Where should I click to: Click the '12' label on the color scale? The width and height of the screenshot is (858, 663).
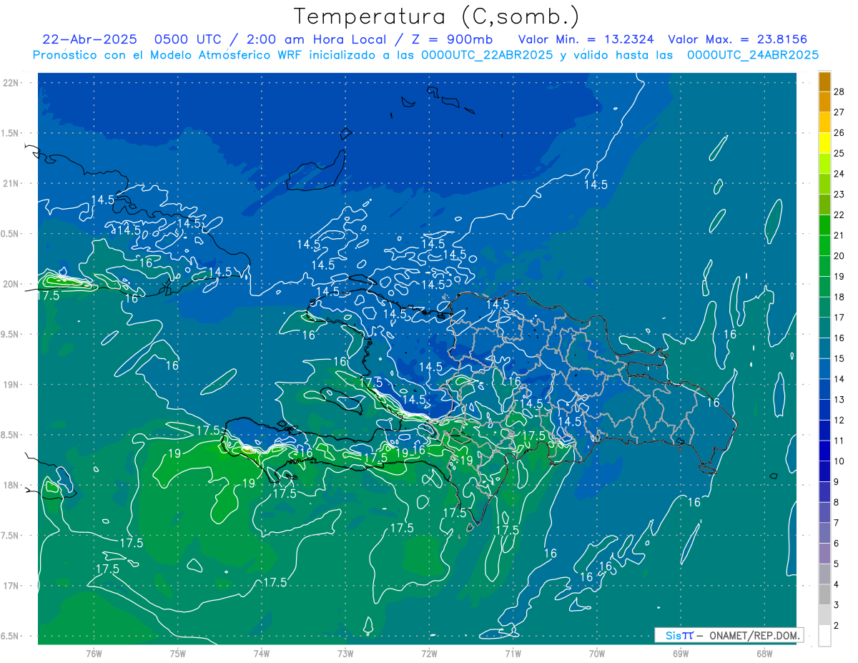click(x=839, y=421)
